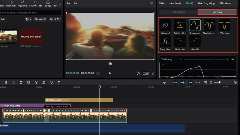Toggle fullscreen preview in the player
This screenshot has width=240, height=135.
pos(153,73)
